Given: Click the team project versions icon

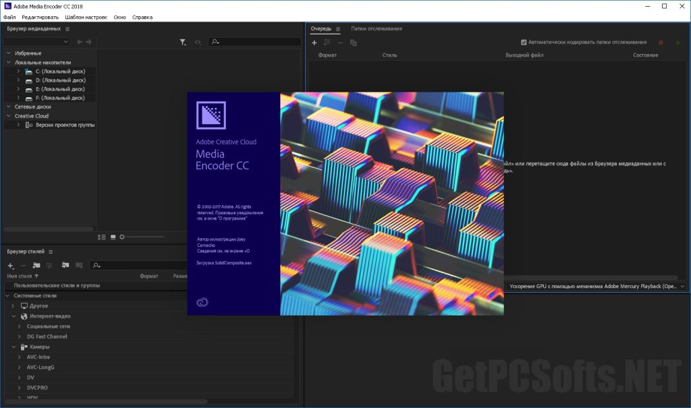Looking at the screenshot, I should [28, 125].
